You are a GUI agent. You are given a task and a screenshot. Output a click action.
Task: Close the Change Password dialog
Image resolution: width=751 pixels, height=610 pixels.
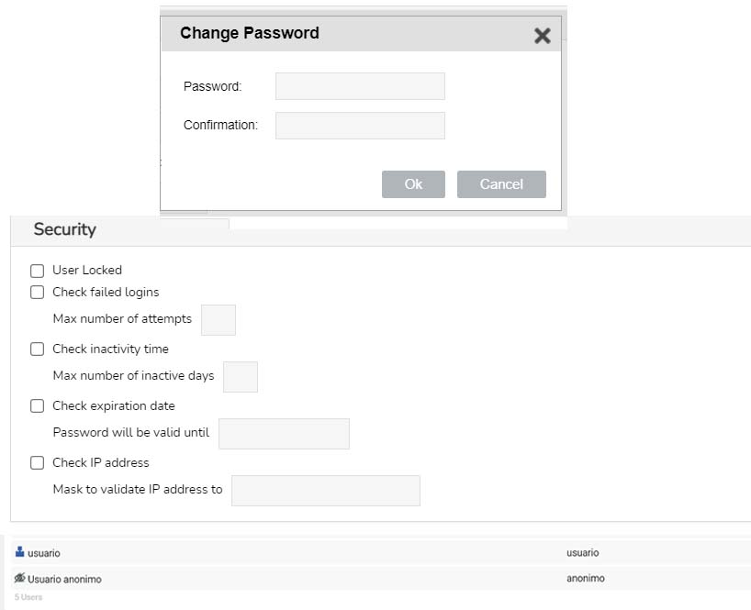[x=543, y=36]
